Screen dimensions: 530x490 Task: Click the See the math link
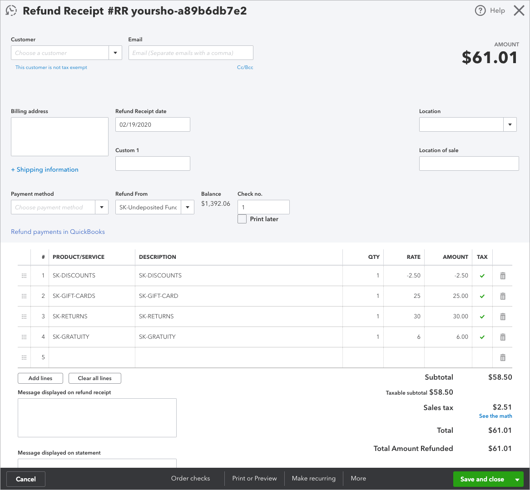pyautogui.click(x=495, y=416)
